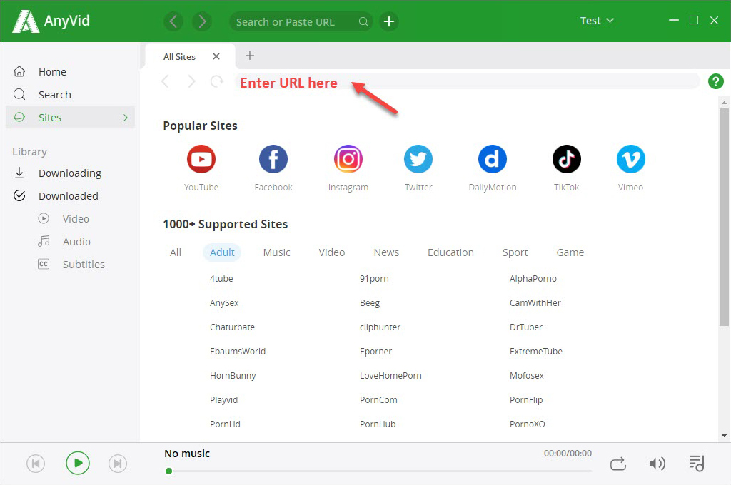Open the Test account dropdown
The image size is (731, 485).
(597, 21)
